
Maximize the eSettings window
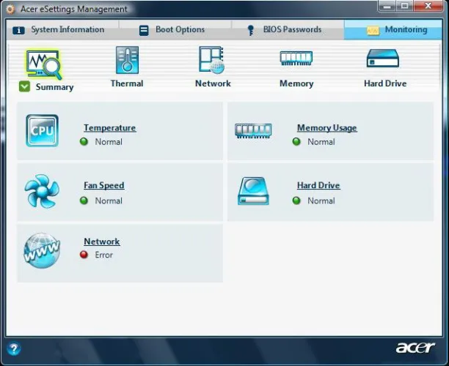click(x=405, y=6)
